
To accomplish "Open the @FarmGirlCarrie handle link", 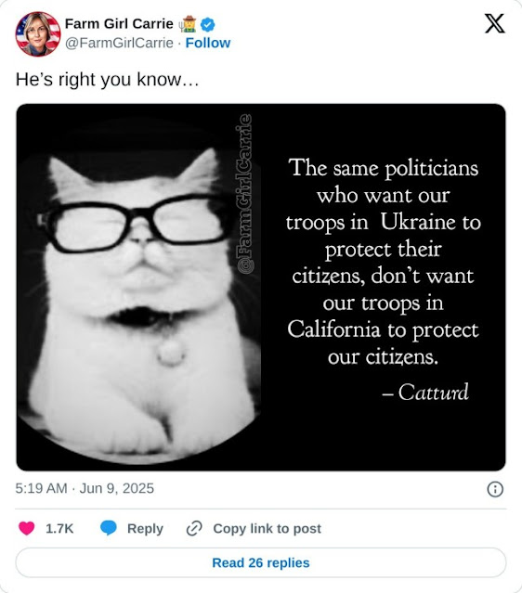I will 119,43.
